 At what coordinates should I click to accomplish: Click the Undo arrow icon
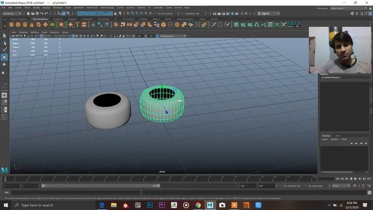click(x=42, y=13)
